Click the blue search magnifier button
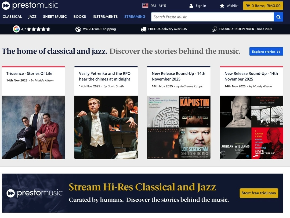Image resolution: width=290 pixels, height=218 pixels. click(x=278, y=17)
